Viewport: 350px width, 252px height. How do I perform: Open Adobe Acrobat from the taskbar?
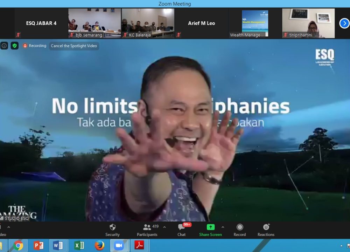click(x=139, y=246)
